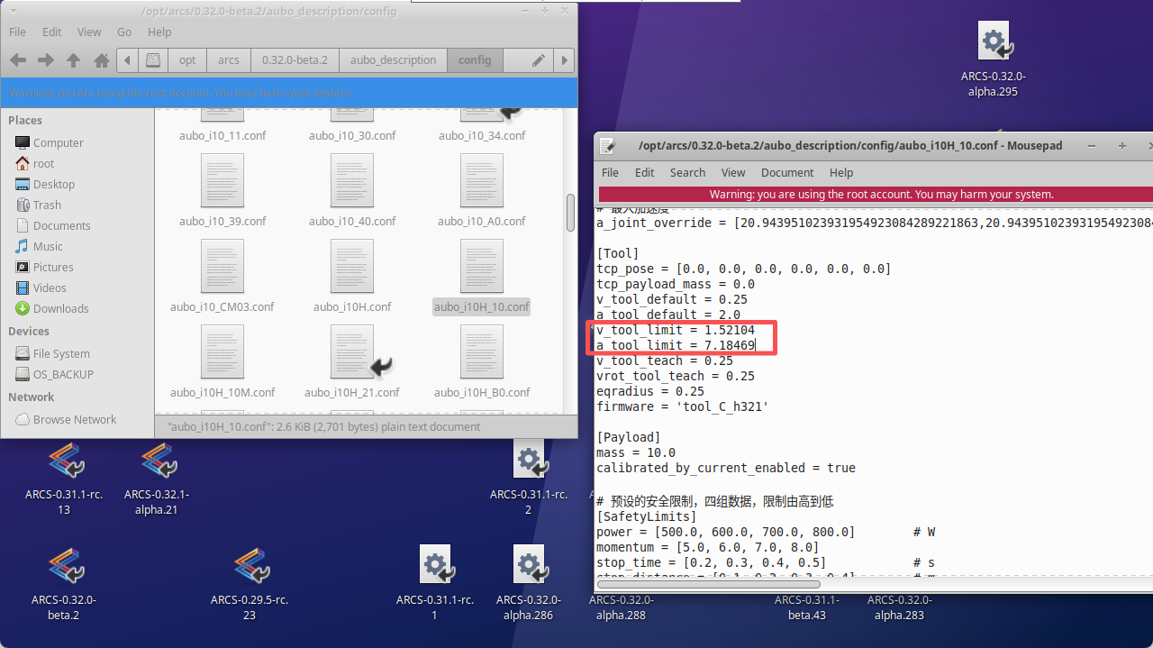Open the home folder via house icon
The image size is (1153, 648).
pyautogui.click(x=102, y=60)
